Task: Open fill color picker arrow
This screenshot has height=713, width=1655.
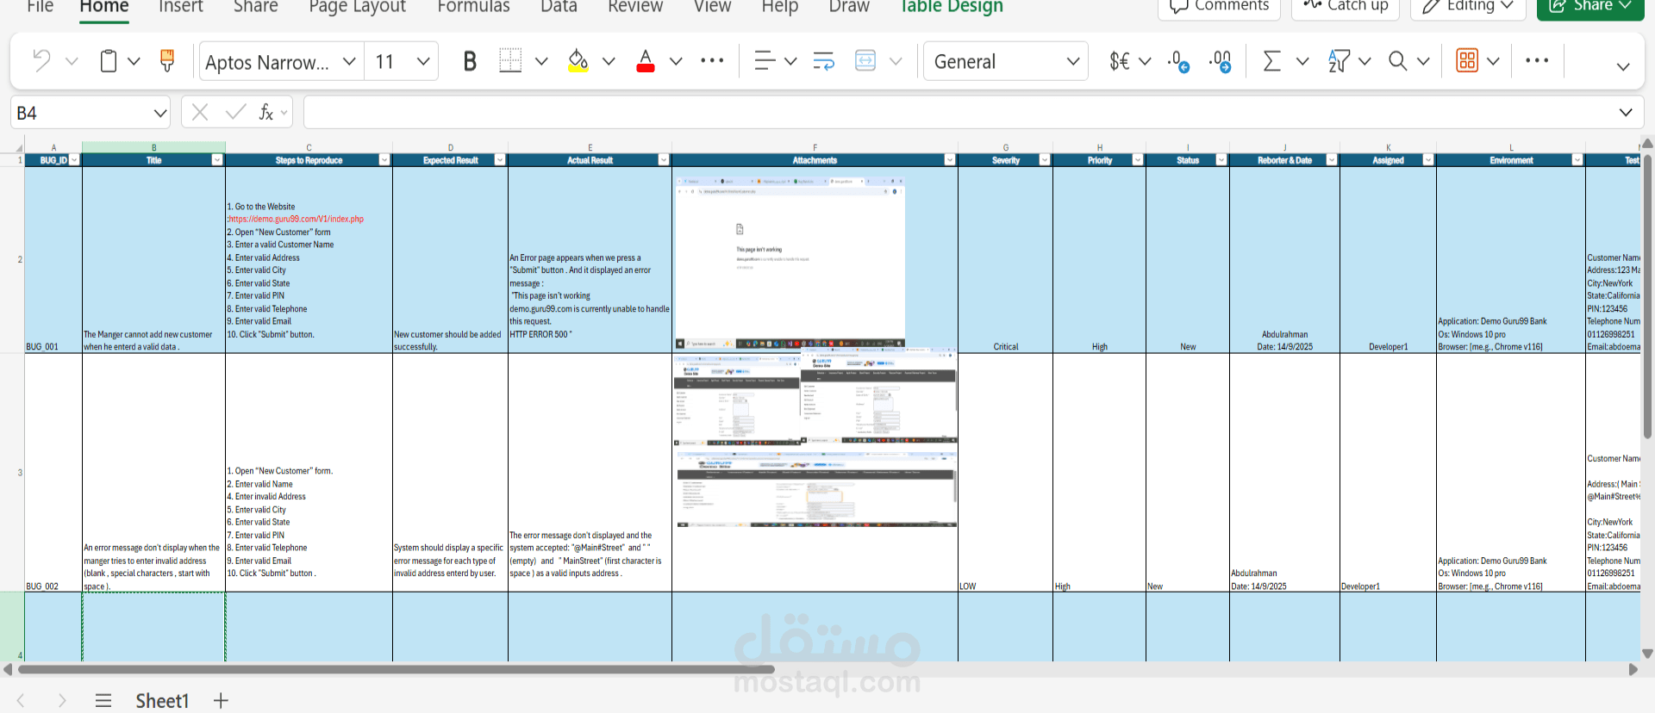Action: 609,61
